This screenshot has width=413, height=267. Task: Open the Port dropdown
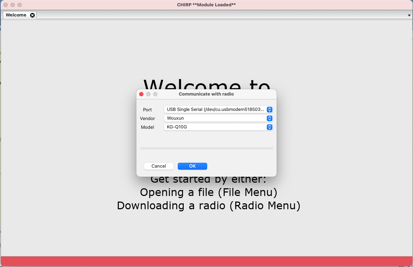218,109
